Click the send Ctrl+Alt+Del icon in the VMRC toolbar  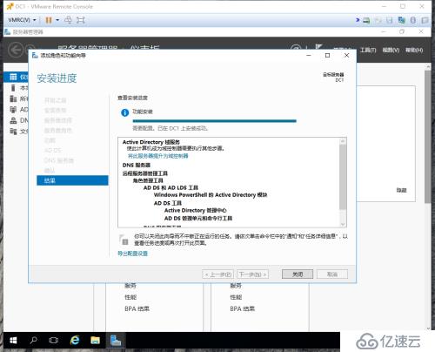68,20
